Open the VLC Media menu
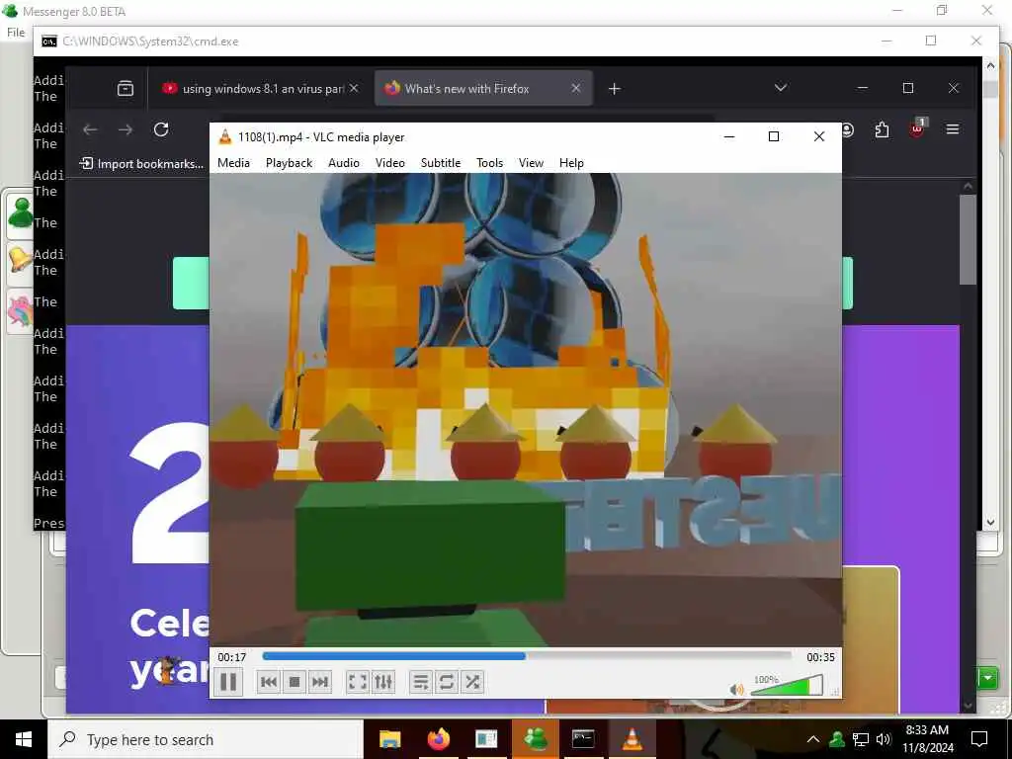 pos(233,163)
